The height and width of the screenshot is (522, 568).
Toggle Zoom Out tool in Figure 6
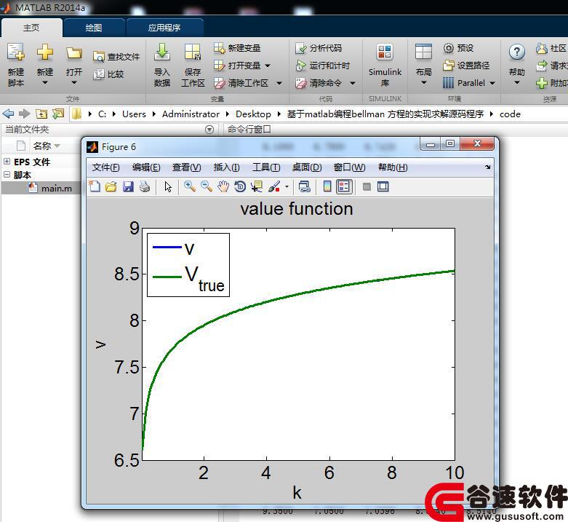tap(206, 186)
